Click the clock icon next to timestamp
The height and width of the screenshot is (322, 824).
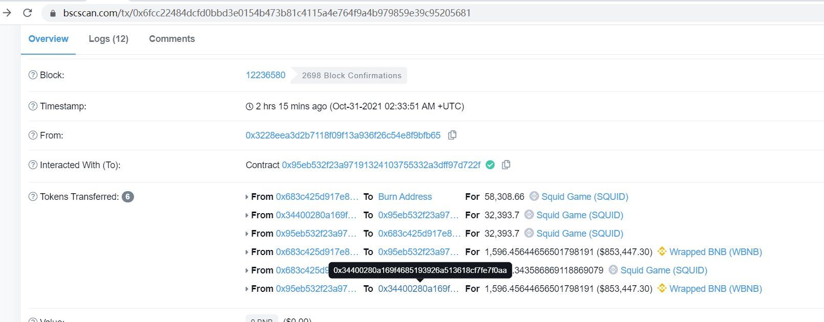tap(250, 106)
